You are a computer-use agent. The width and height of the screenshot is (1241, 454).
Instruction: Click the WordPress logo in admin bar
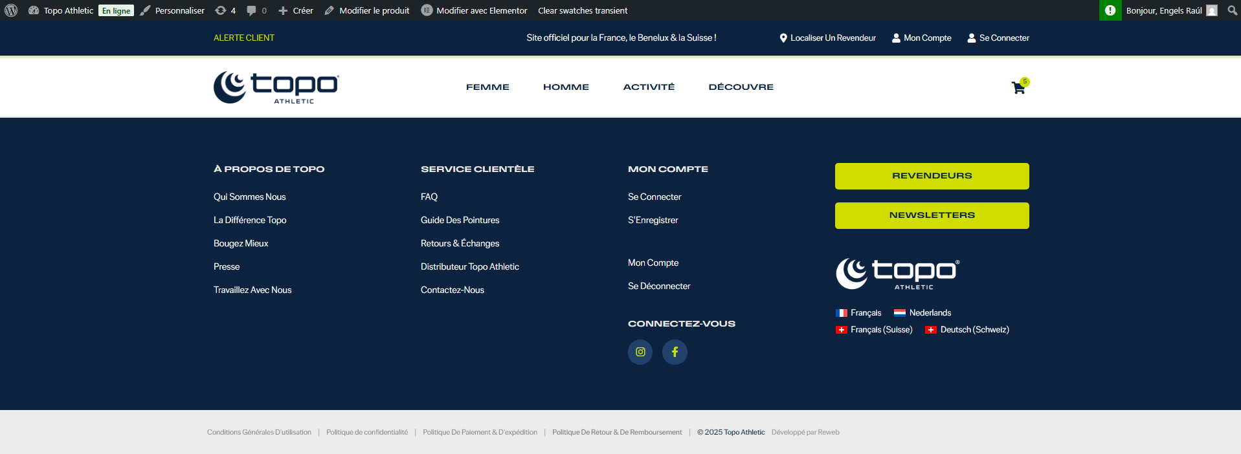[x=11, y=10]
